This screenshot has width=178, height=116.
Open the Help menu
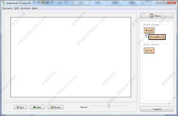click(35, 8)
